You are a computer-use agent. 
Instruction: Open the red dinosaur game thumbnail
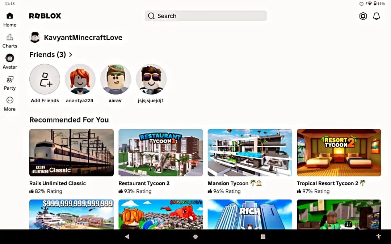161,214
